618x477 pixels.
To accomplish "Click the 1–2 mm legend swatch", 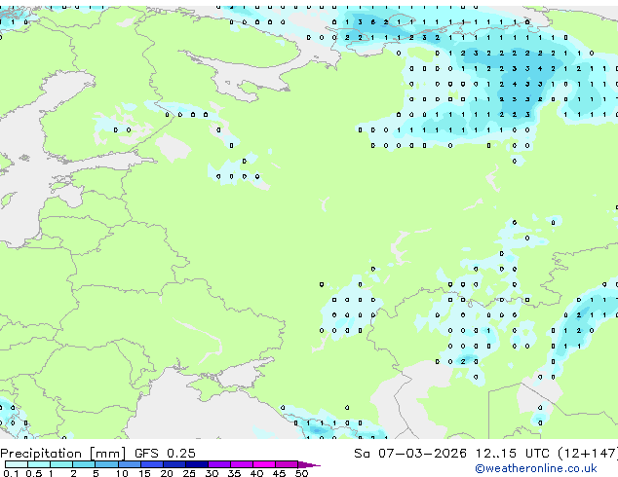I will (61, 464).
